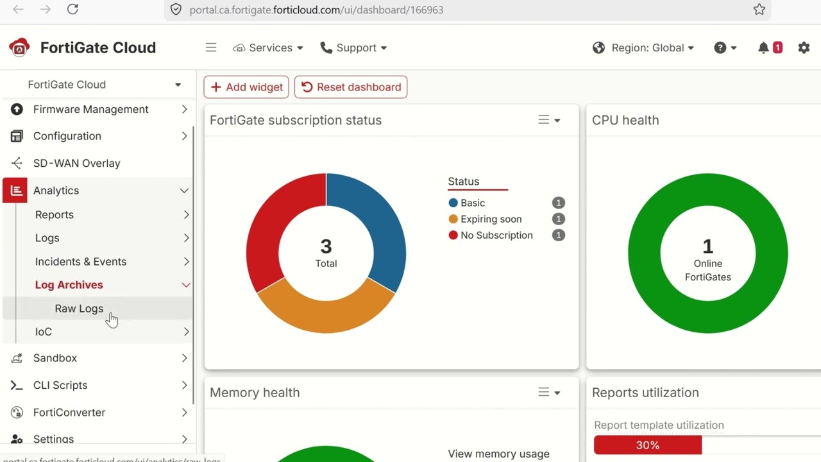
Task: Collapse the Log Archives chevron
Action: click(186, 285)
